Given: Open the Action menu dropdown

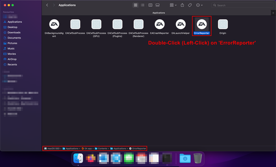Looking at the screenshot, I should [199, 5].
